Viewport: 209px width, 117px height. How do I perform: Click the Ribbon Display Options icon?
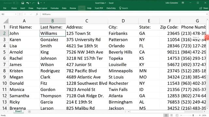tap(183, 3)
